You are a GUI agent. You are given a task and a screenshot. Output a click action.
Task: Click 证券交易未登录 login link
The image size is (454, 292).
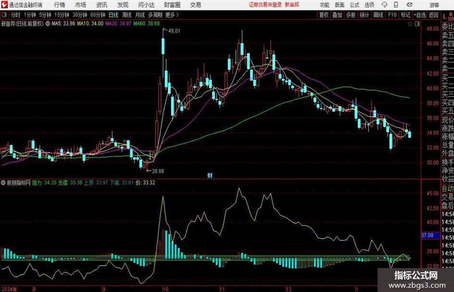click(265, 5)
